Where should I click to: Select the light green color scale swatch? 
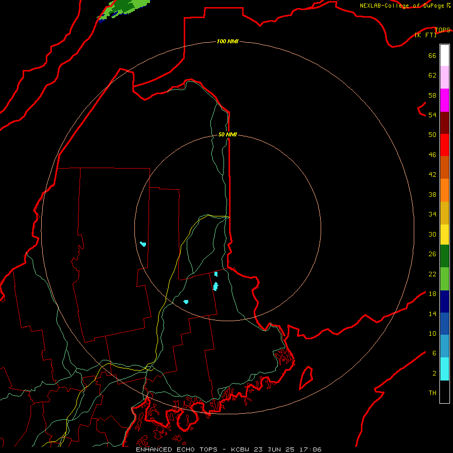pyautogui.click(x=444, y=279)
